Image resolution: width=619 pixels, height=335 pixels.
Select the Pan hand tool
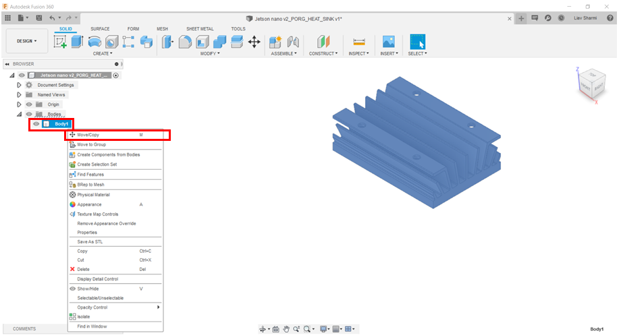click(286, 329)
